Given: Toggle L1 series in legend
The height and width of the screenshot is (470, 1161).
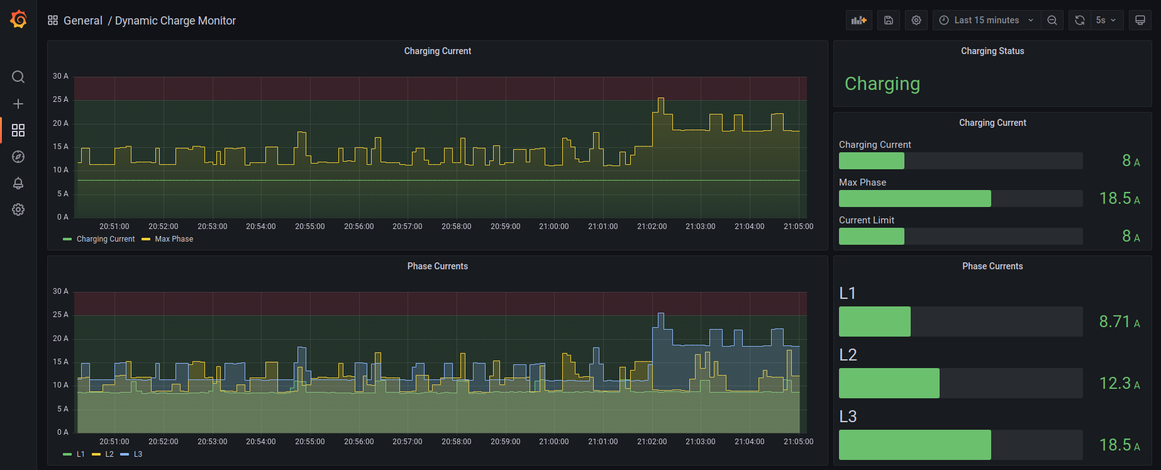Looking at the screenshot, I should [81, 454].
